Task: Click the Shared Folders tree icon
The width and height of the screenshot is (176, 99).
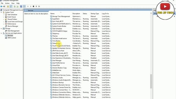Action: 6,19
